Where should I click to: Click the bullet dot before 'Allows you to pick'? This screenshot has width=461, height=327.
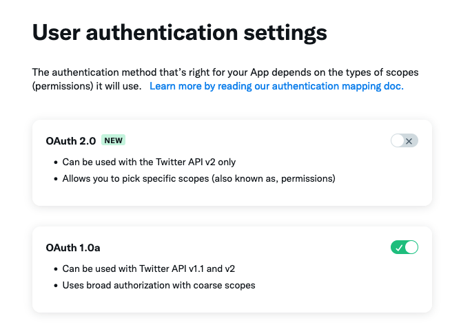tap(56, 179)
